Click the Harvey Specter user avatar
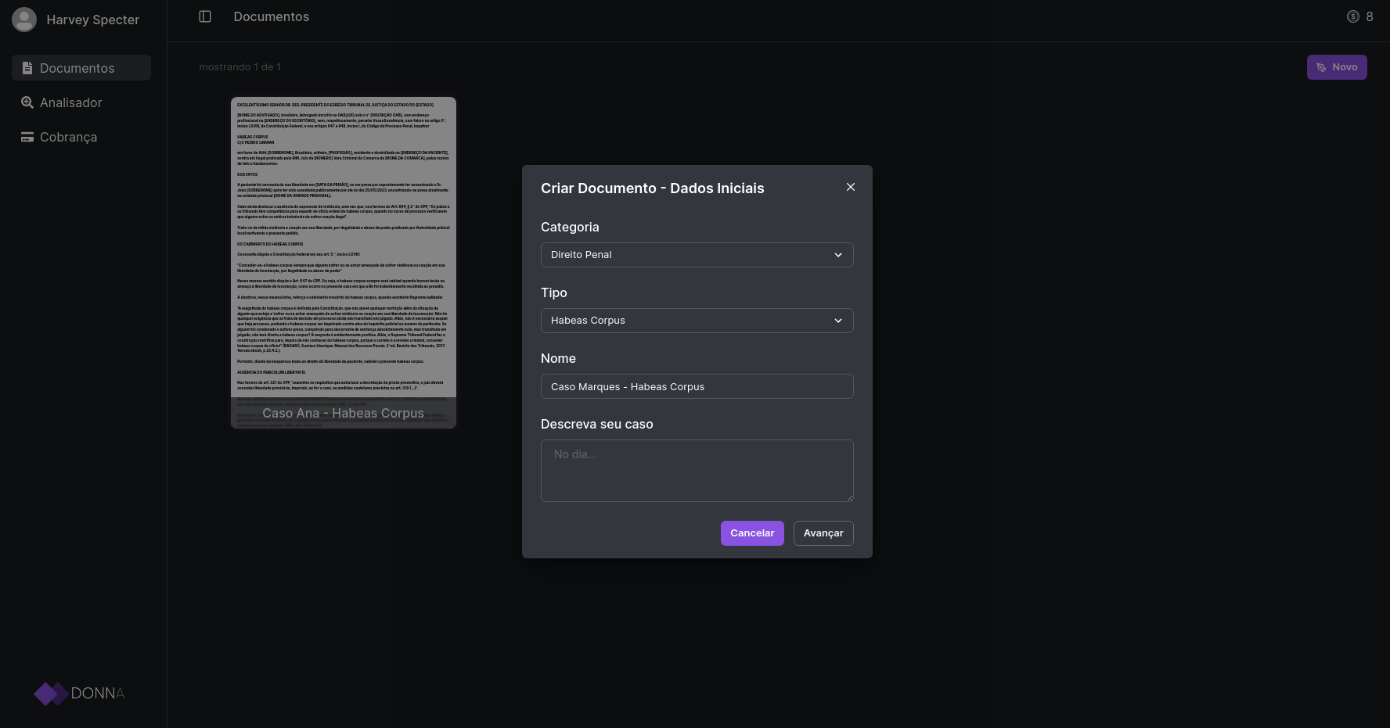 pos(24,20)
